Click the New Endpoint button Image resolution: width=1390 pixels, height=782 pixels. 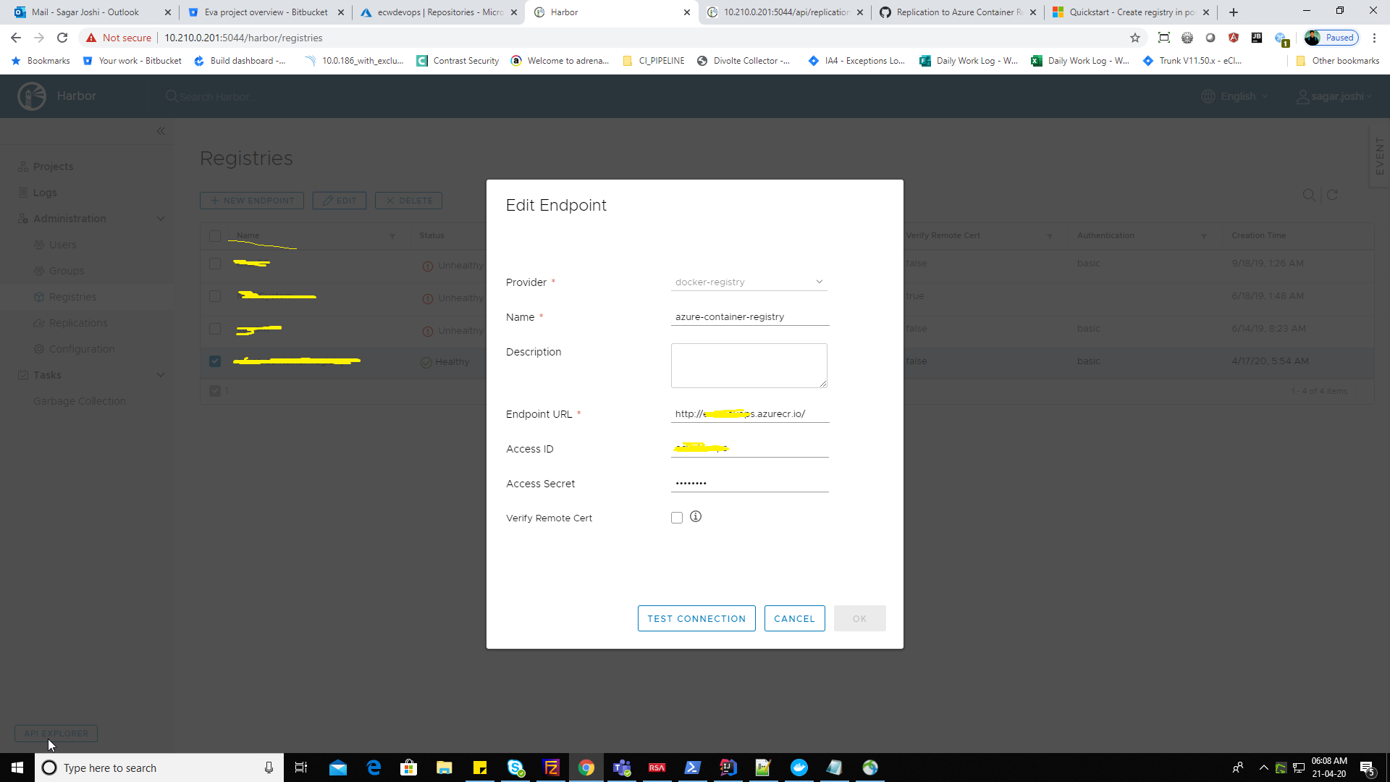coord(252,201)
